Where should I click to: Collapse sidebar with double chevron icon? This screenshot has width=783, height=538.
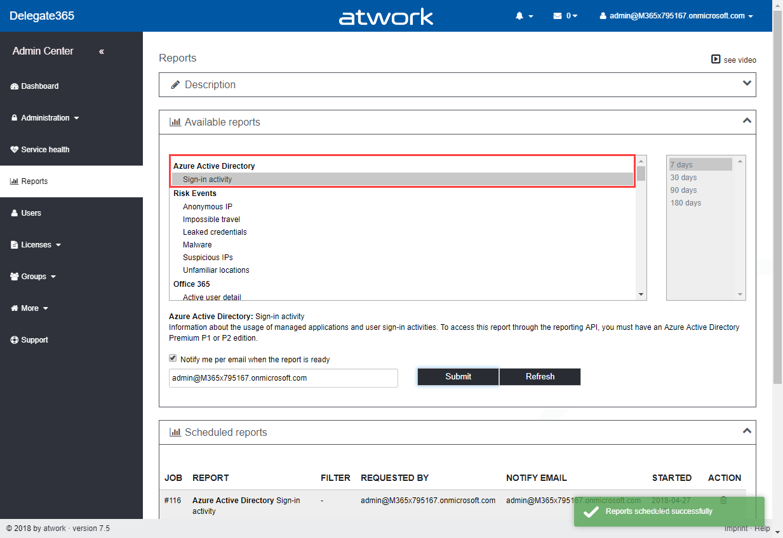click(x=102, y=51)
